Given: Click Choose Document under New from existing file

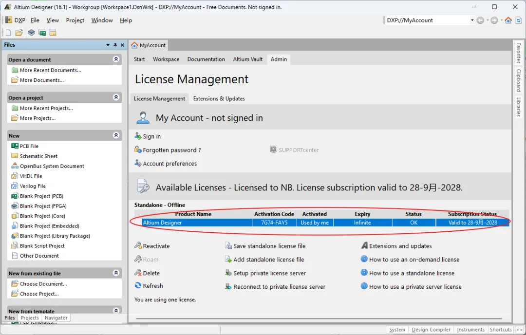Looking at the screenshot, I should 43,284.
